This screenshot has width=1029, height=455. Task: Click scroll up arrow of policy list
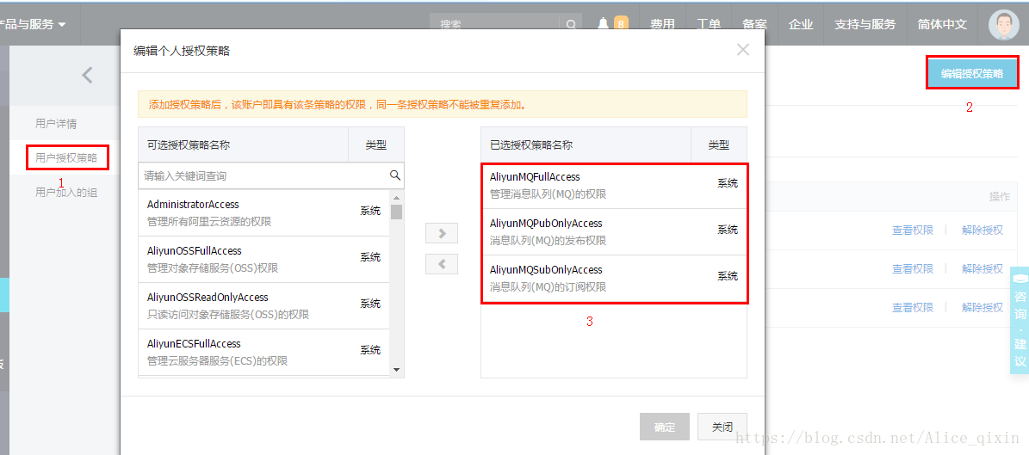pos(396,197)
